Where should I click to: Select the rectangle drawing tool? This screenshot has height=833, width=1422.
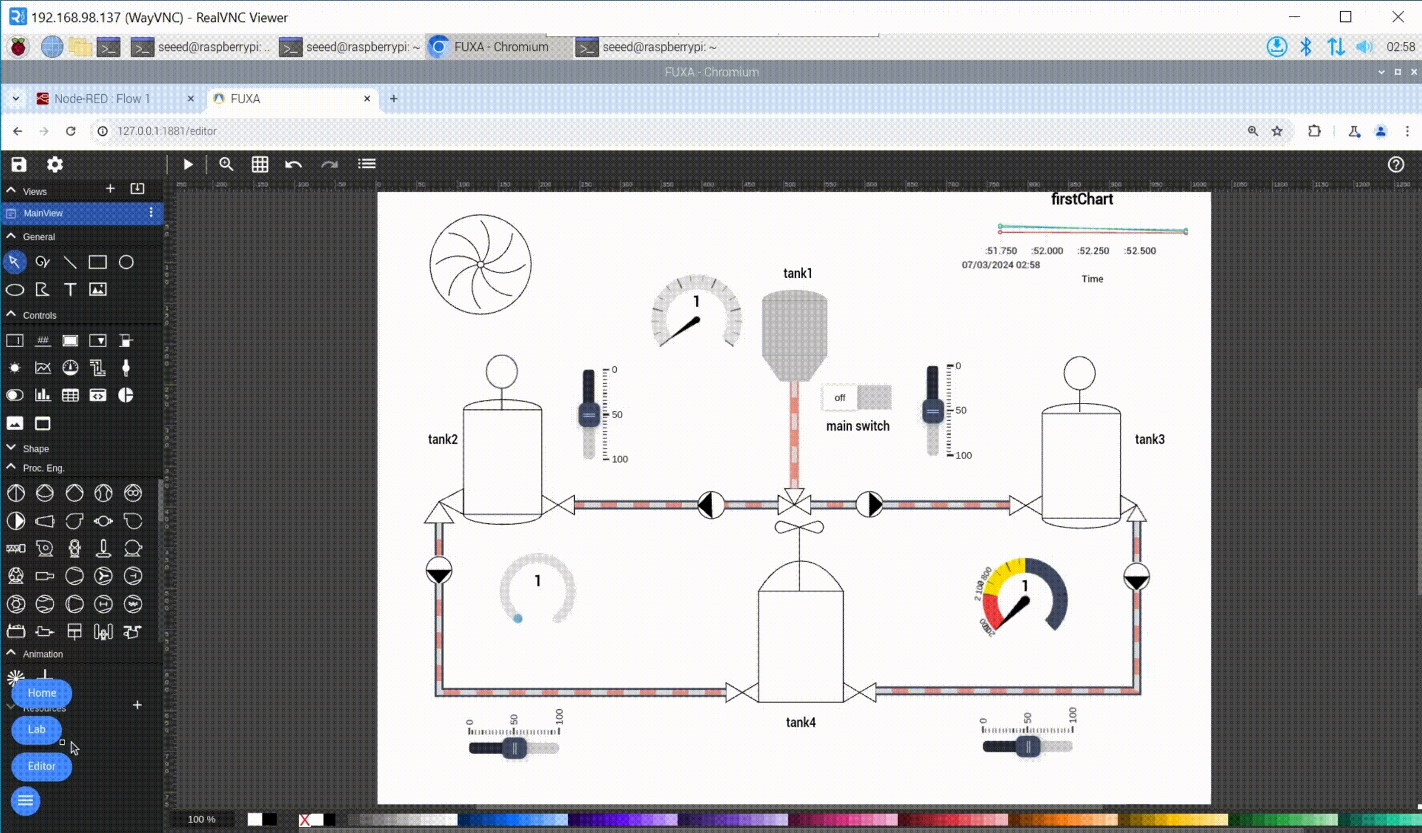[98, 262]
